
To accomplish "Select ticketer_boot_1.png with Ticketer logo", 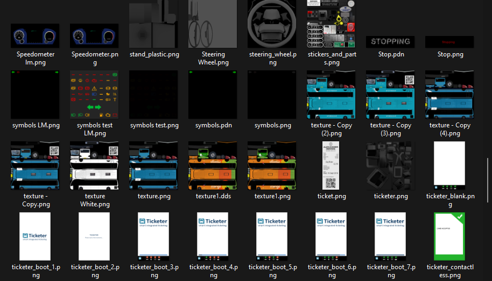I will 35,236.
